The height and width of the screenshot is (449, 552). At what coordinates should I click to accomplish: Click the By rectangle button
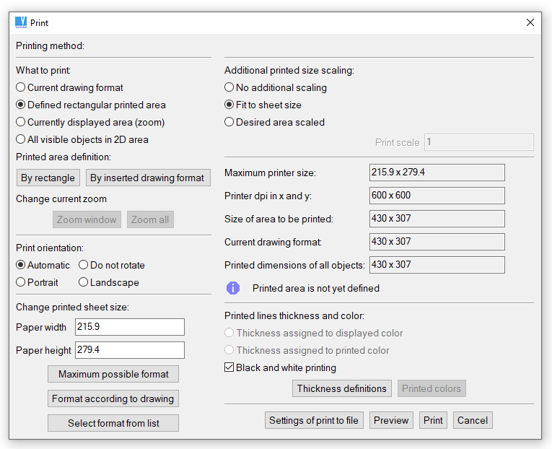click(x=48, y=178)
